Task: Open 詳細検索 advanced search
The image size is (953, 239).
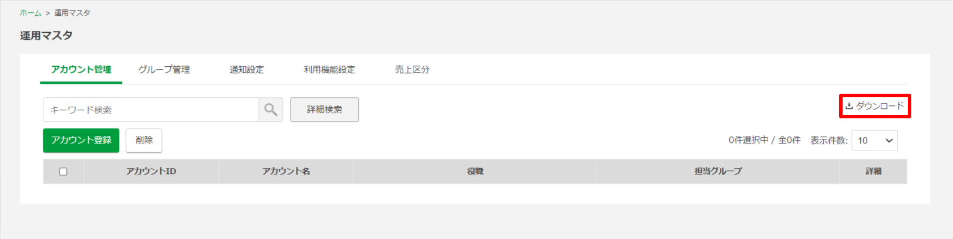Action: (324, 110)
